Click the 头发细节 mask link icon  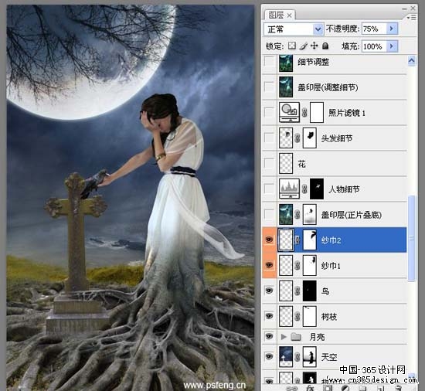[297, 138]
